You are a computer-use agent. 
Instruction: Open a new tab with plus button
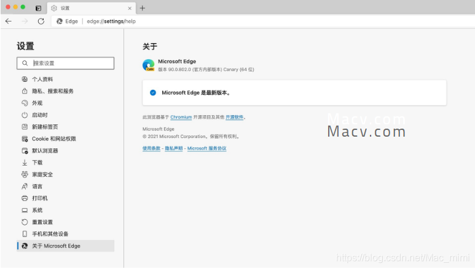click(143, 8)
